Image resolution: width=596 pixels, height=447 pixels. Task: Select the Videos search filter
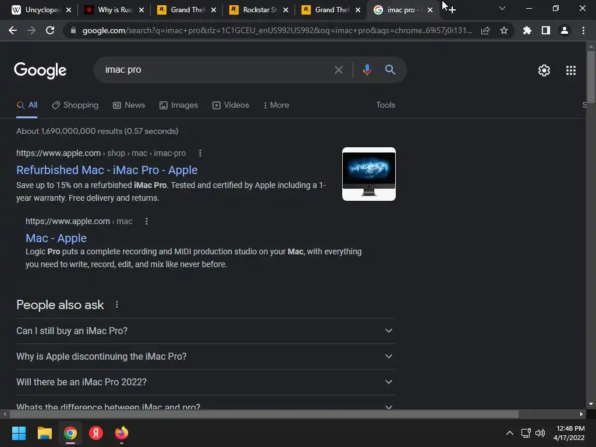tap(230, 105)
